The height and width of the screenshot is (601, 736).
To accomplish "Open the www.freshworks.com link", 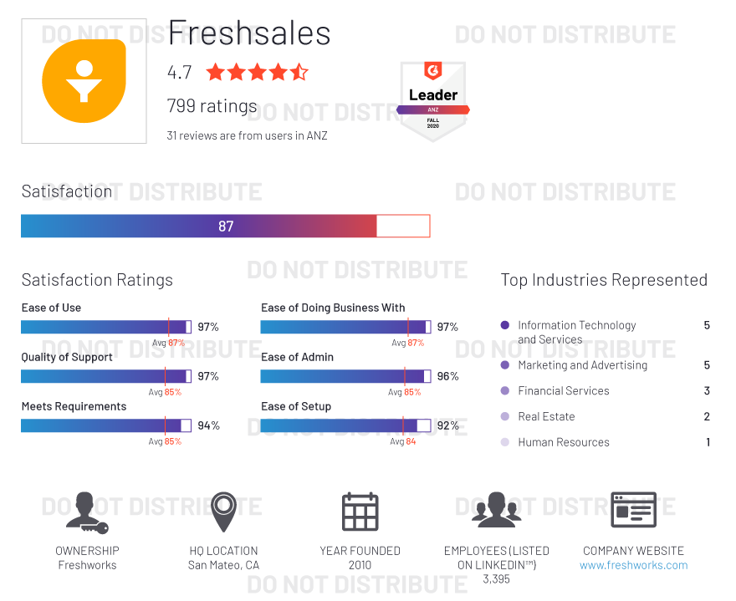I will [x=633, y=565].
